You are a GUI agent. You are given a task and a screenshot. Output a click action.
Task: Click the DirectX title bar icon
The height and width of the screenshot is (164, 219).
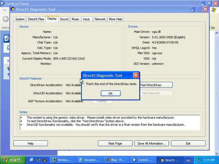tap(13, 9)
